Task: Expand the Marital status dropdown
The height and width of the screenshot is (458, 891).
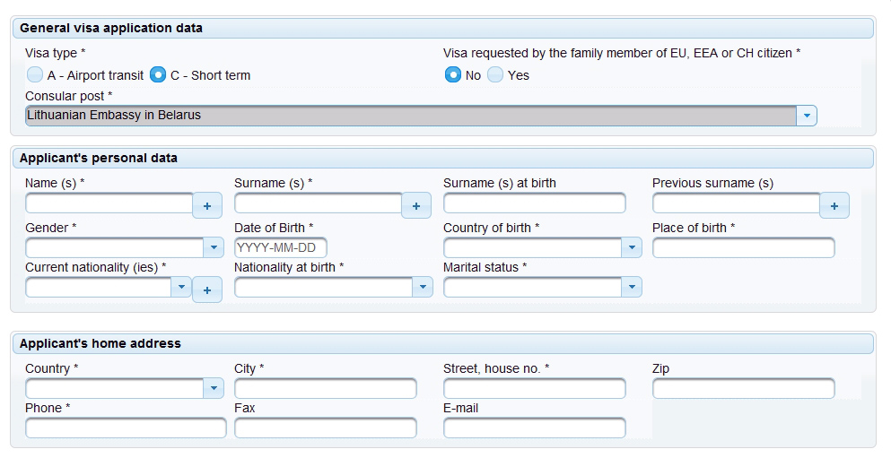Action: coord(543,287)
